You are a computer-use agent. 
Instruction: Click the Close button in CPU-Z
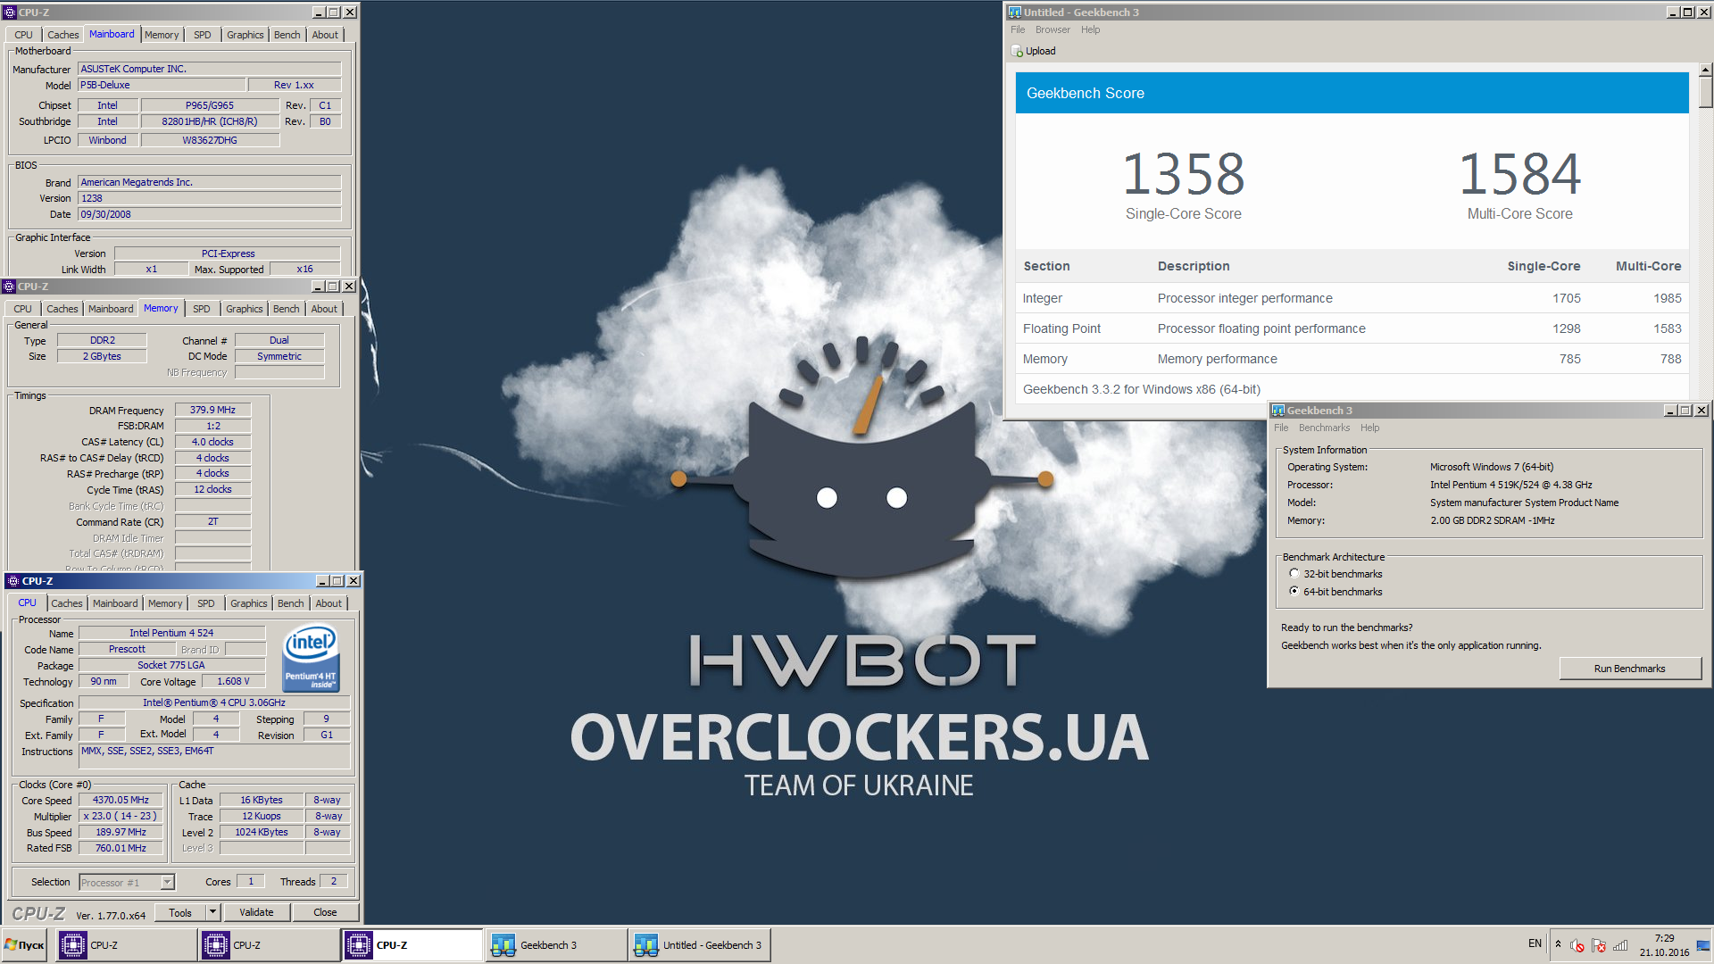click(325, 912)
